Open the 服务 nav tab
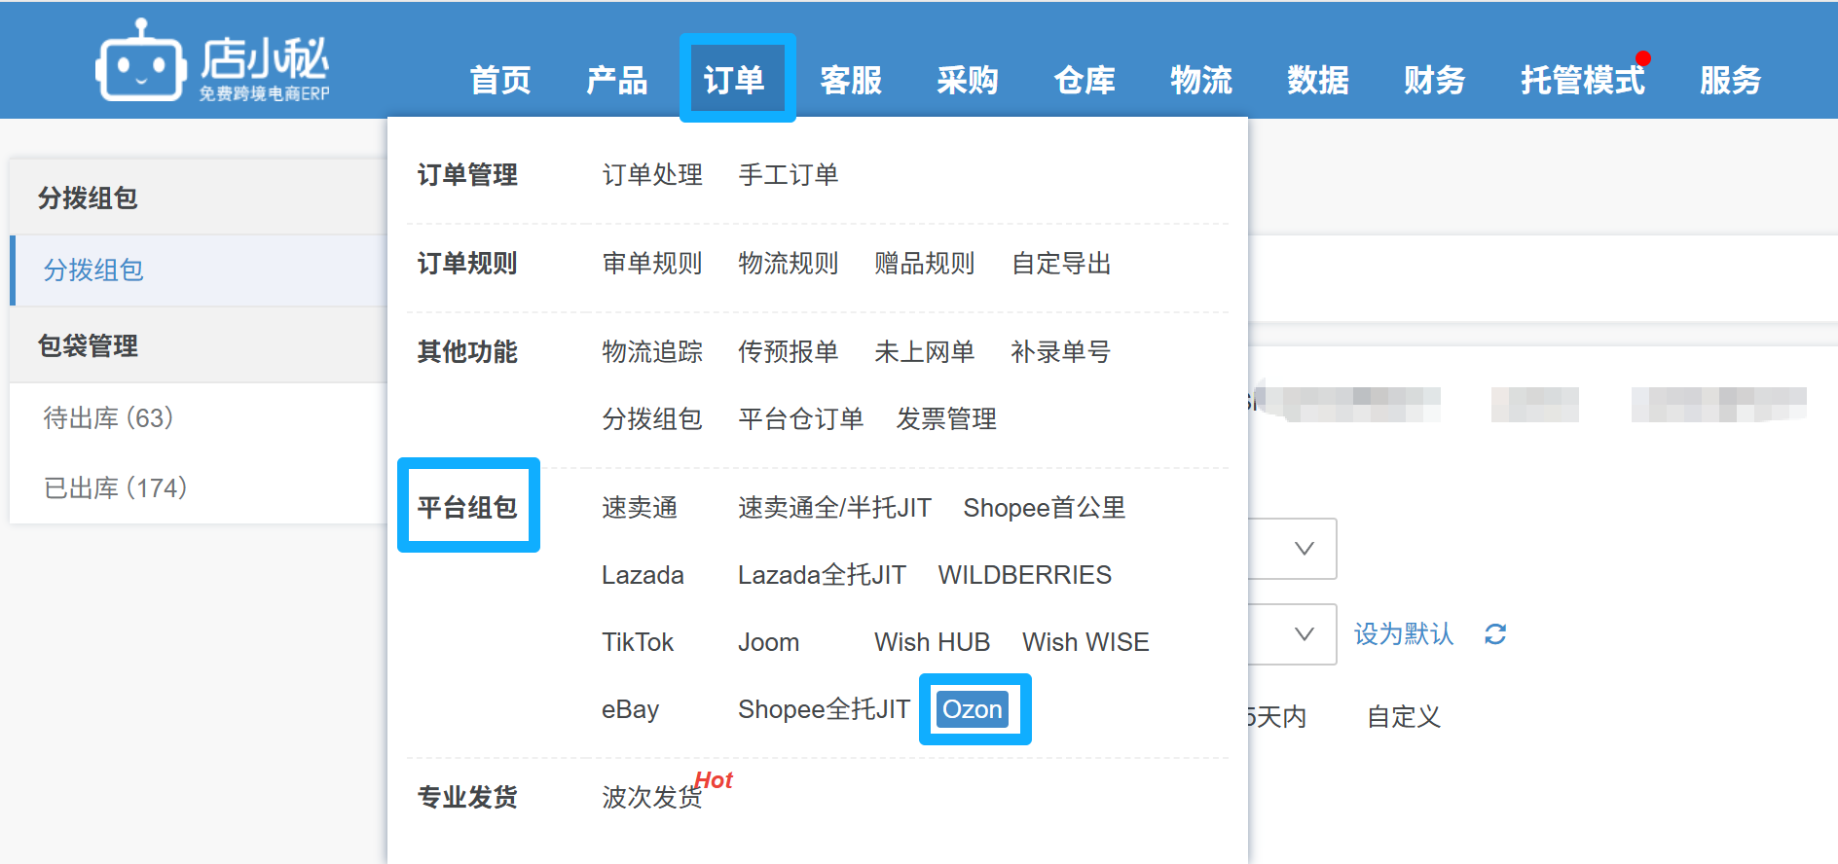This screenshot has height=864, width=1838. pyautogui.click(x=1731, y=80)
